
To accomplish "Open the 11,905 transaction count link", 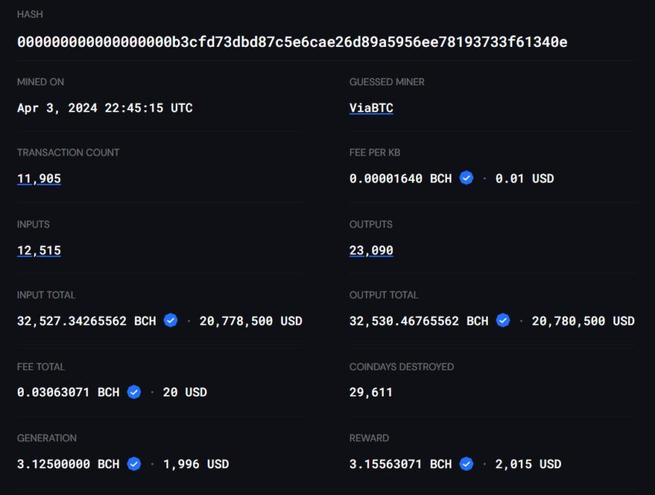I will click(39, 179).
